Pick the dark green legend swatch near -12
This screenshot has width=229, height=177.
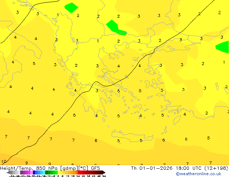pyautogui.click(x=46, y=172)
